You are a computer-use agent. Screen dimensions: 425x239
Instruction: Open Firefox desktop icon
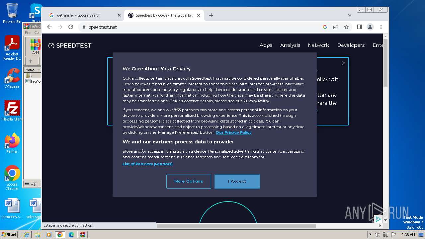pyautogui.click(x=12, y=143)
